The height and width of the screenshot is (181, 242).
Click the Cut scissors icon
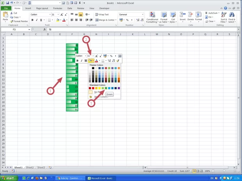pyautogui.click(x=11, y=13)
